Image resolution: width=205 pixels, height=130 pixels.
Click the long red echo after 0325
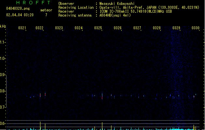102,97
